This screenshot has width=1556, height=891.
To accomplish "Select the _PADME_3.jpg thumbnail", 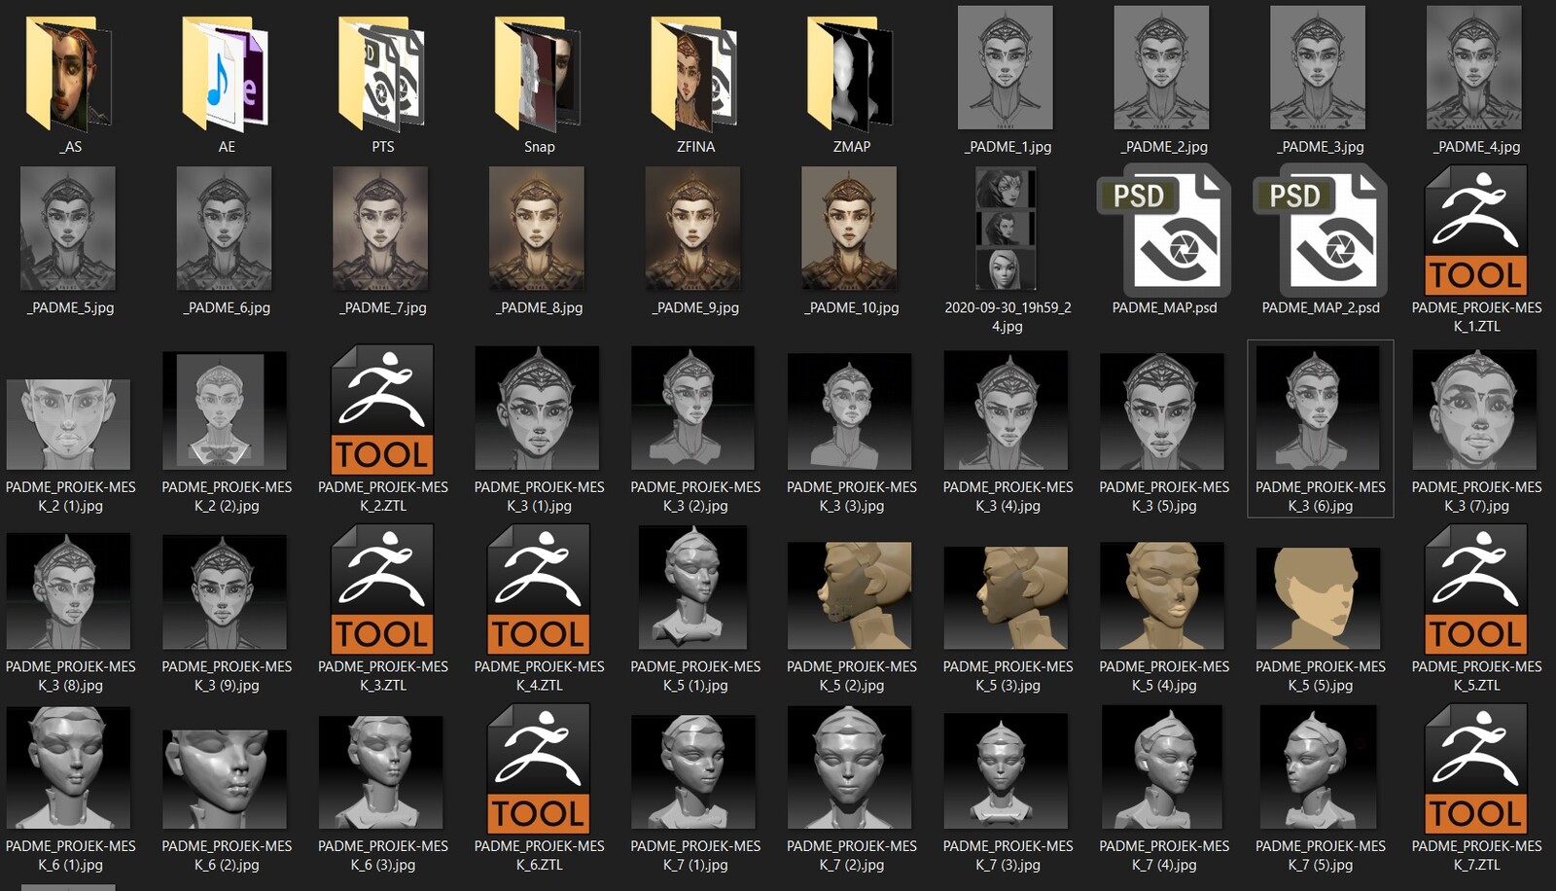I will point(1319,67).
